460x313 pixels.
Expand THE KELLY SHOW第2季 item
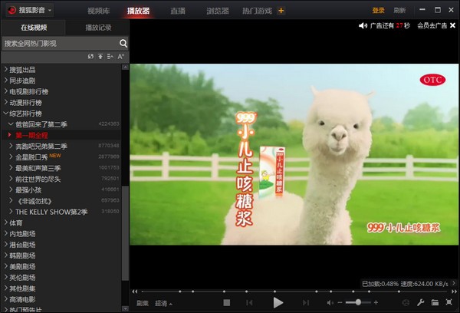[x=11, y=212]
